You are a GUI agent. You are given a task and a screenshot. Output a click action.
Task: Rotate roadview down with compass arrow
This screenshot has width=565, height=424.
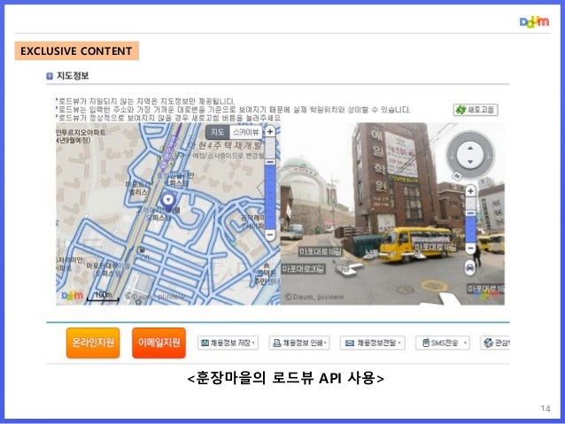[x=470, y=162]
